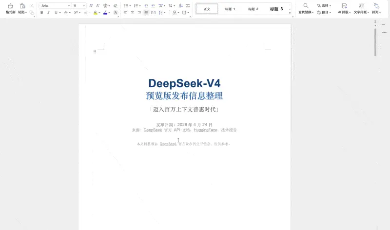Click the vertical scrollbar thumb
Screen dimensions: 390x230
pyautogui.click(x=375, y=42)
